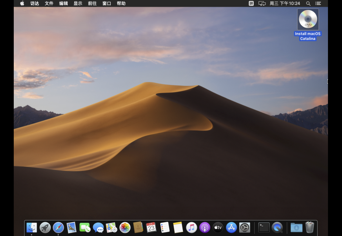Select Install macOS Catalina DVD icon
This screenshot has width=342, height=236.
tap(308, 19)
